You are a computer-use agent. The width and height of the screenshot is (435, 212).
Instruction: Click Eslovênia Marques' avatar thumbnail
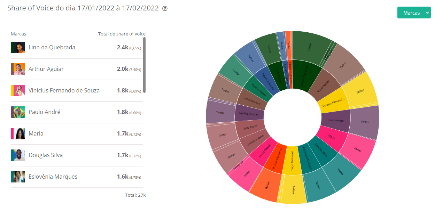click(x=18, y=177)
